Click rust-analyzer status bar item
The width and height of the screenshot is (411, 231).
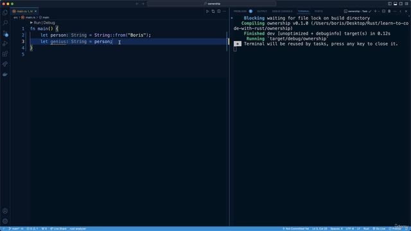pyautogui.click(x=78, y=228)
